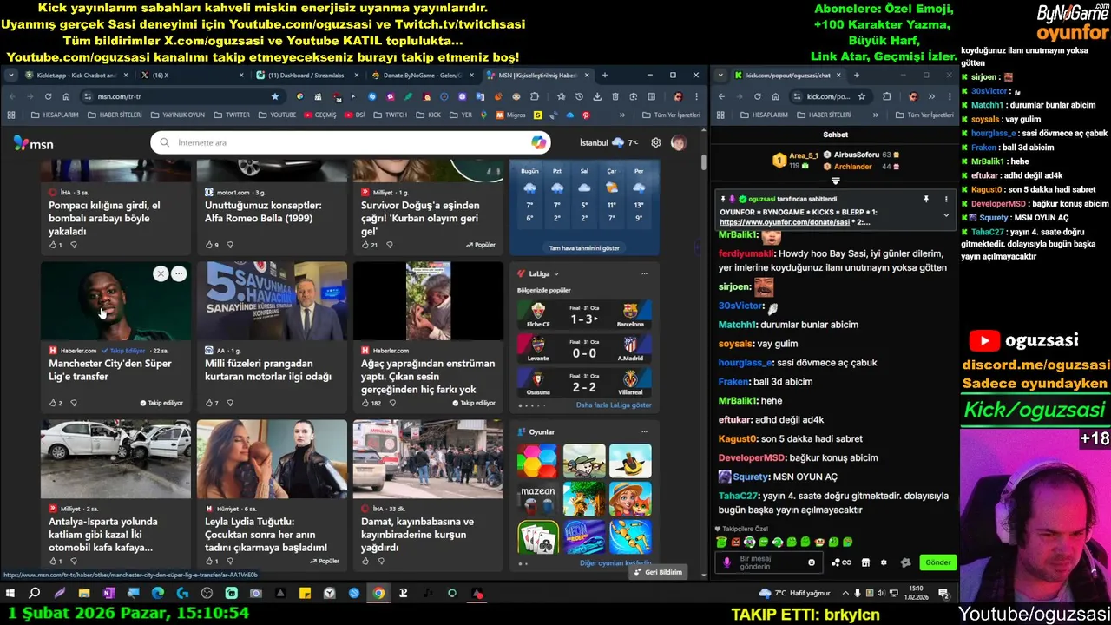Open the oyunfor.com donate link in pinned message
Image resolution: width=1111 pixels, height=625 pixels.
click(785, 222)
